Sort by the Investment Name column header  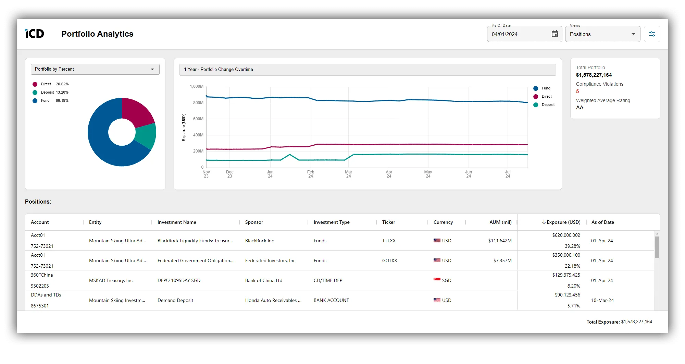(177, 222)
